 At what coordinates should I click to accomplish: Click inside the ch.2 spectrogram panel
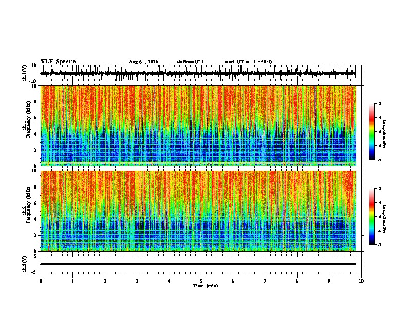198,211
